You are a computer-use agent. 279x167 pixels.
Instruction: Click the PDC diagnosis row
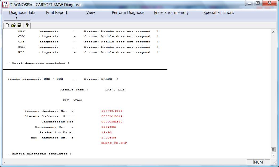coord(88,31)
